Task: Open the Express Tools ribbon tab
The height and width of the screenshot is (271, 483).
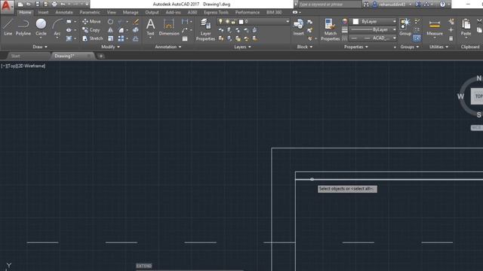Action: (216, 12)
